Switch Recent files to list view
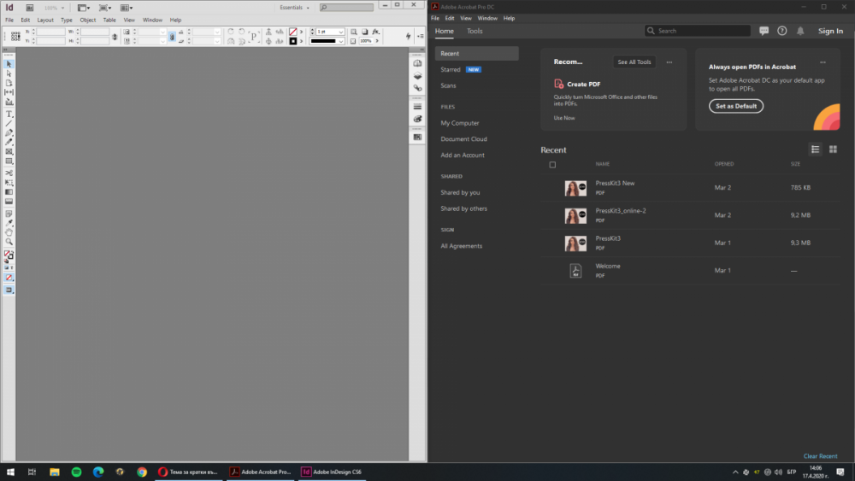The width and height of the screenshot is (855, 481). (x=815, y=150)
